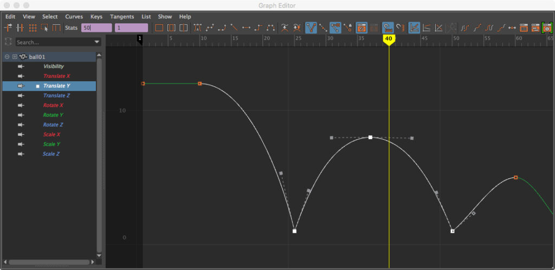The image size is (555, 270).
Task: Collapse the ball01 node with minus icon
Action: [x=7, y=57]
